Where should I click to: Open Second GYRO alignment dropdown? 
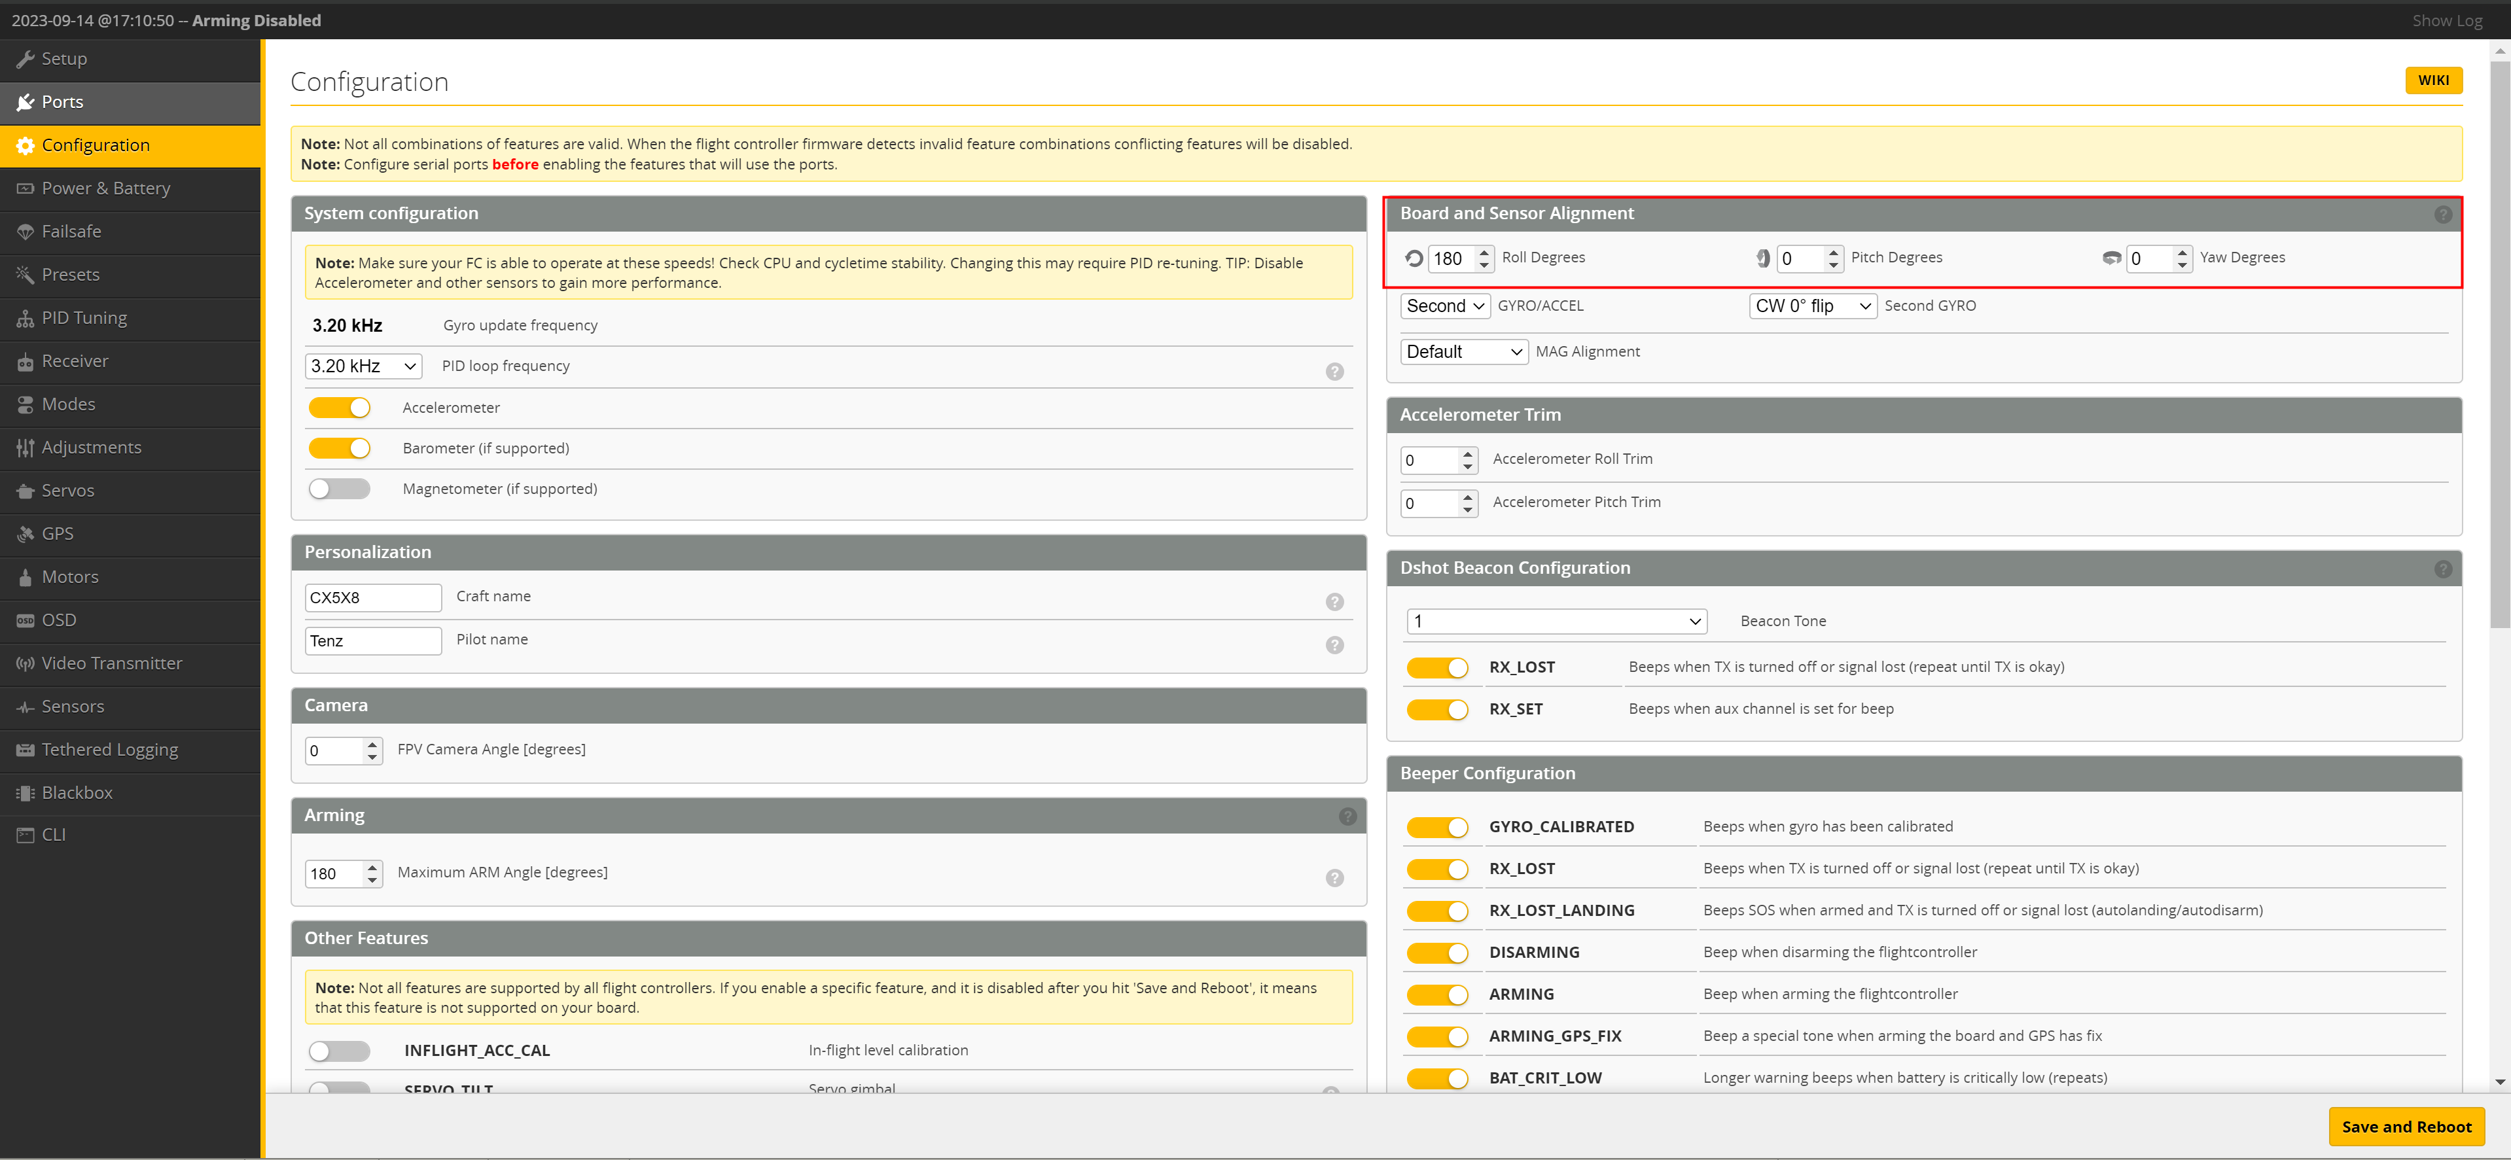point(1813,306)
